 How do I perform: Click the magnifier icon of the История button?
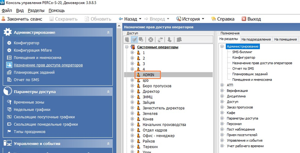pos(179,19)
